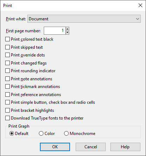The image size is (146, 156).
Task: Decrease the first page number with down arrow
Action: [x=67, y=33]
